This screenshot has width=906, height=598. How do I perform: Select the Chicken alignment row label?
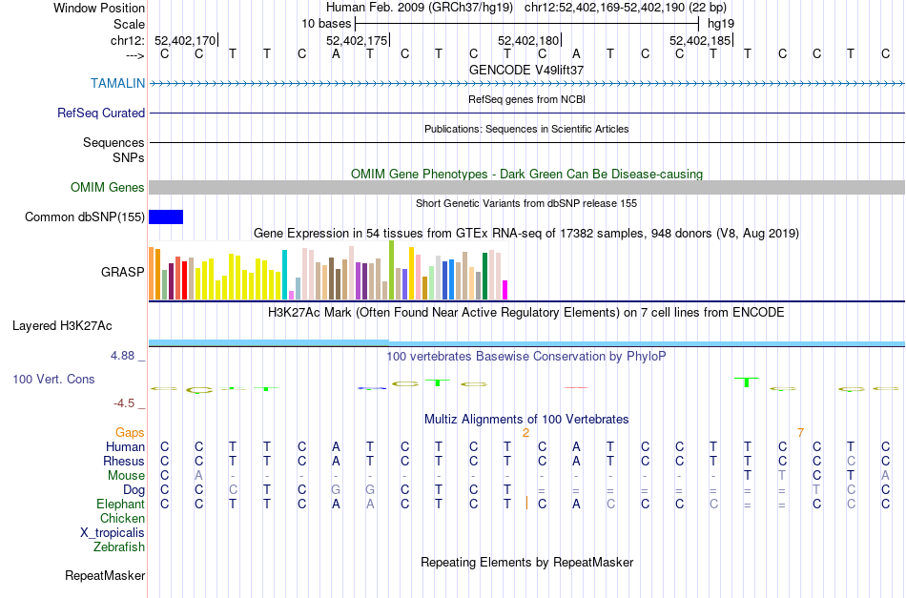pos(122,518)
